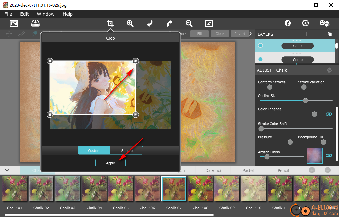Click bottom-left crop corner handle
This screenshot has width=339, height=217.
tap(50, 114)
